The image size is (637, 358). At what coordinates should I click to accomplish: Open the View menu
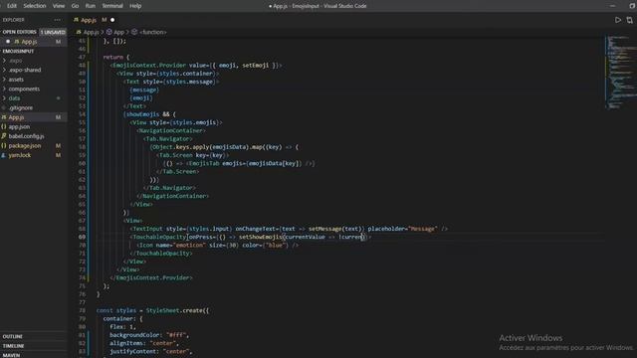pyautogui.click(x=59, y=6)
